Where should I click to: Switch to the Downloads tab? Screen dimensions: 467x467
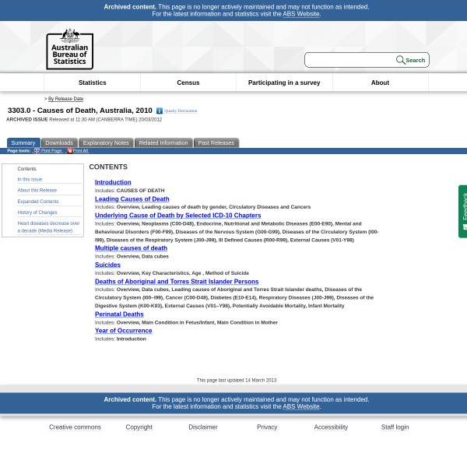coord(59,143)
